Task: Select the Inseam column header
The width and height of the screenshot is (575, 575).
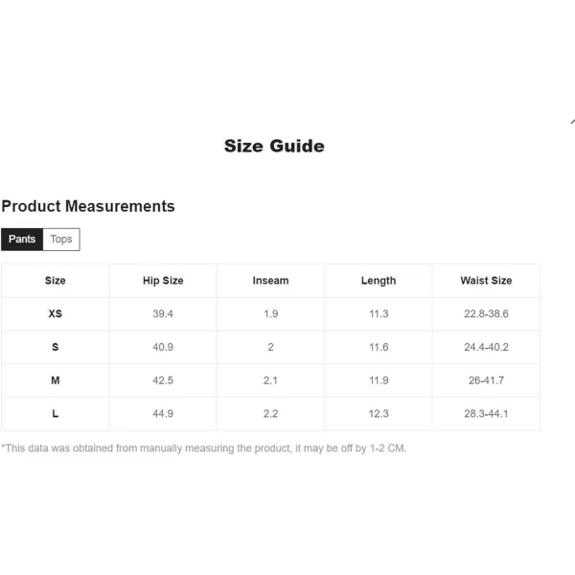Action: pyautogui.click(x=270, y=281)
